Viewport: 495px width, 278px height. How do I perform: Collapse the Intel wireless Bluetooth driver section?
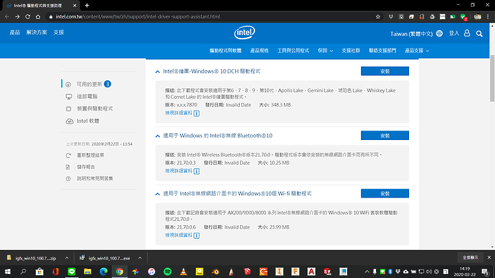[157, 136]
